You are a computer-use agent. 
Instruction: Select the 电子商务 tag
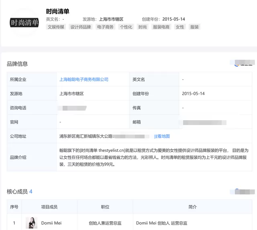point(105,27)
